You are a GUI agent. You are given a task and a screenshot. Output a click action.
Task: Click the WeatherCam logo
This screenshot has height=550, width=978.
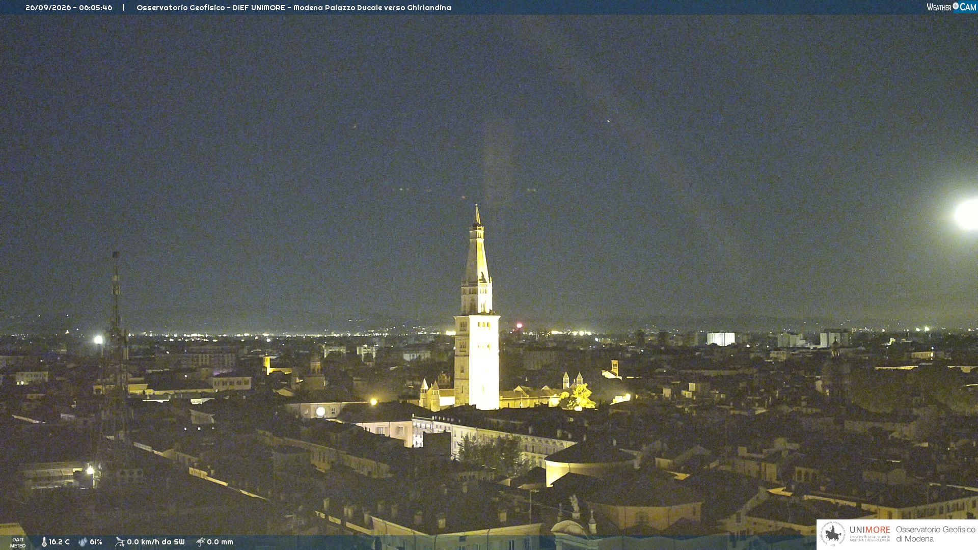pyautogui.click(x=952, y=7)
